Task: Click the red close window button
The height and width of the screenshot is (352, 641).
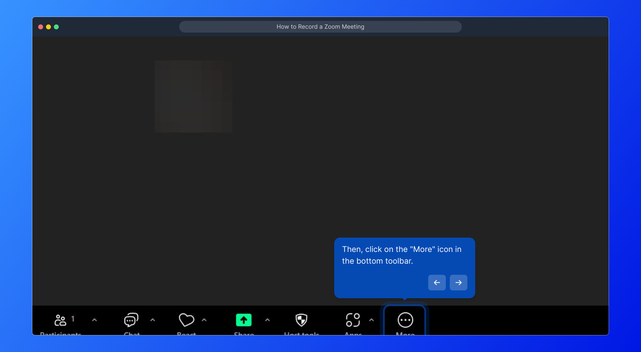Action: click(x=40, y=27)
